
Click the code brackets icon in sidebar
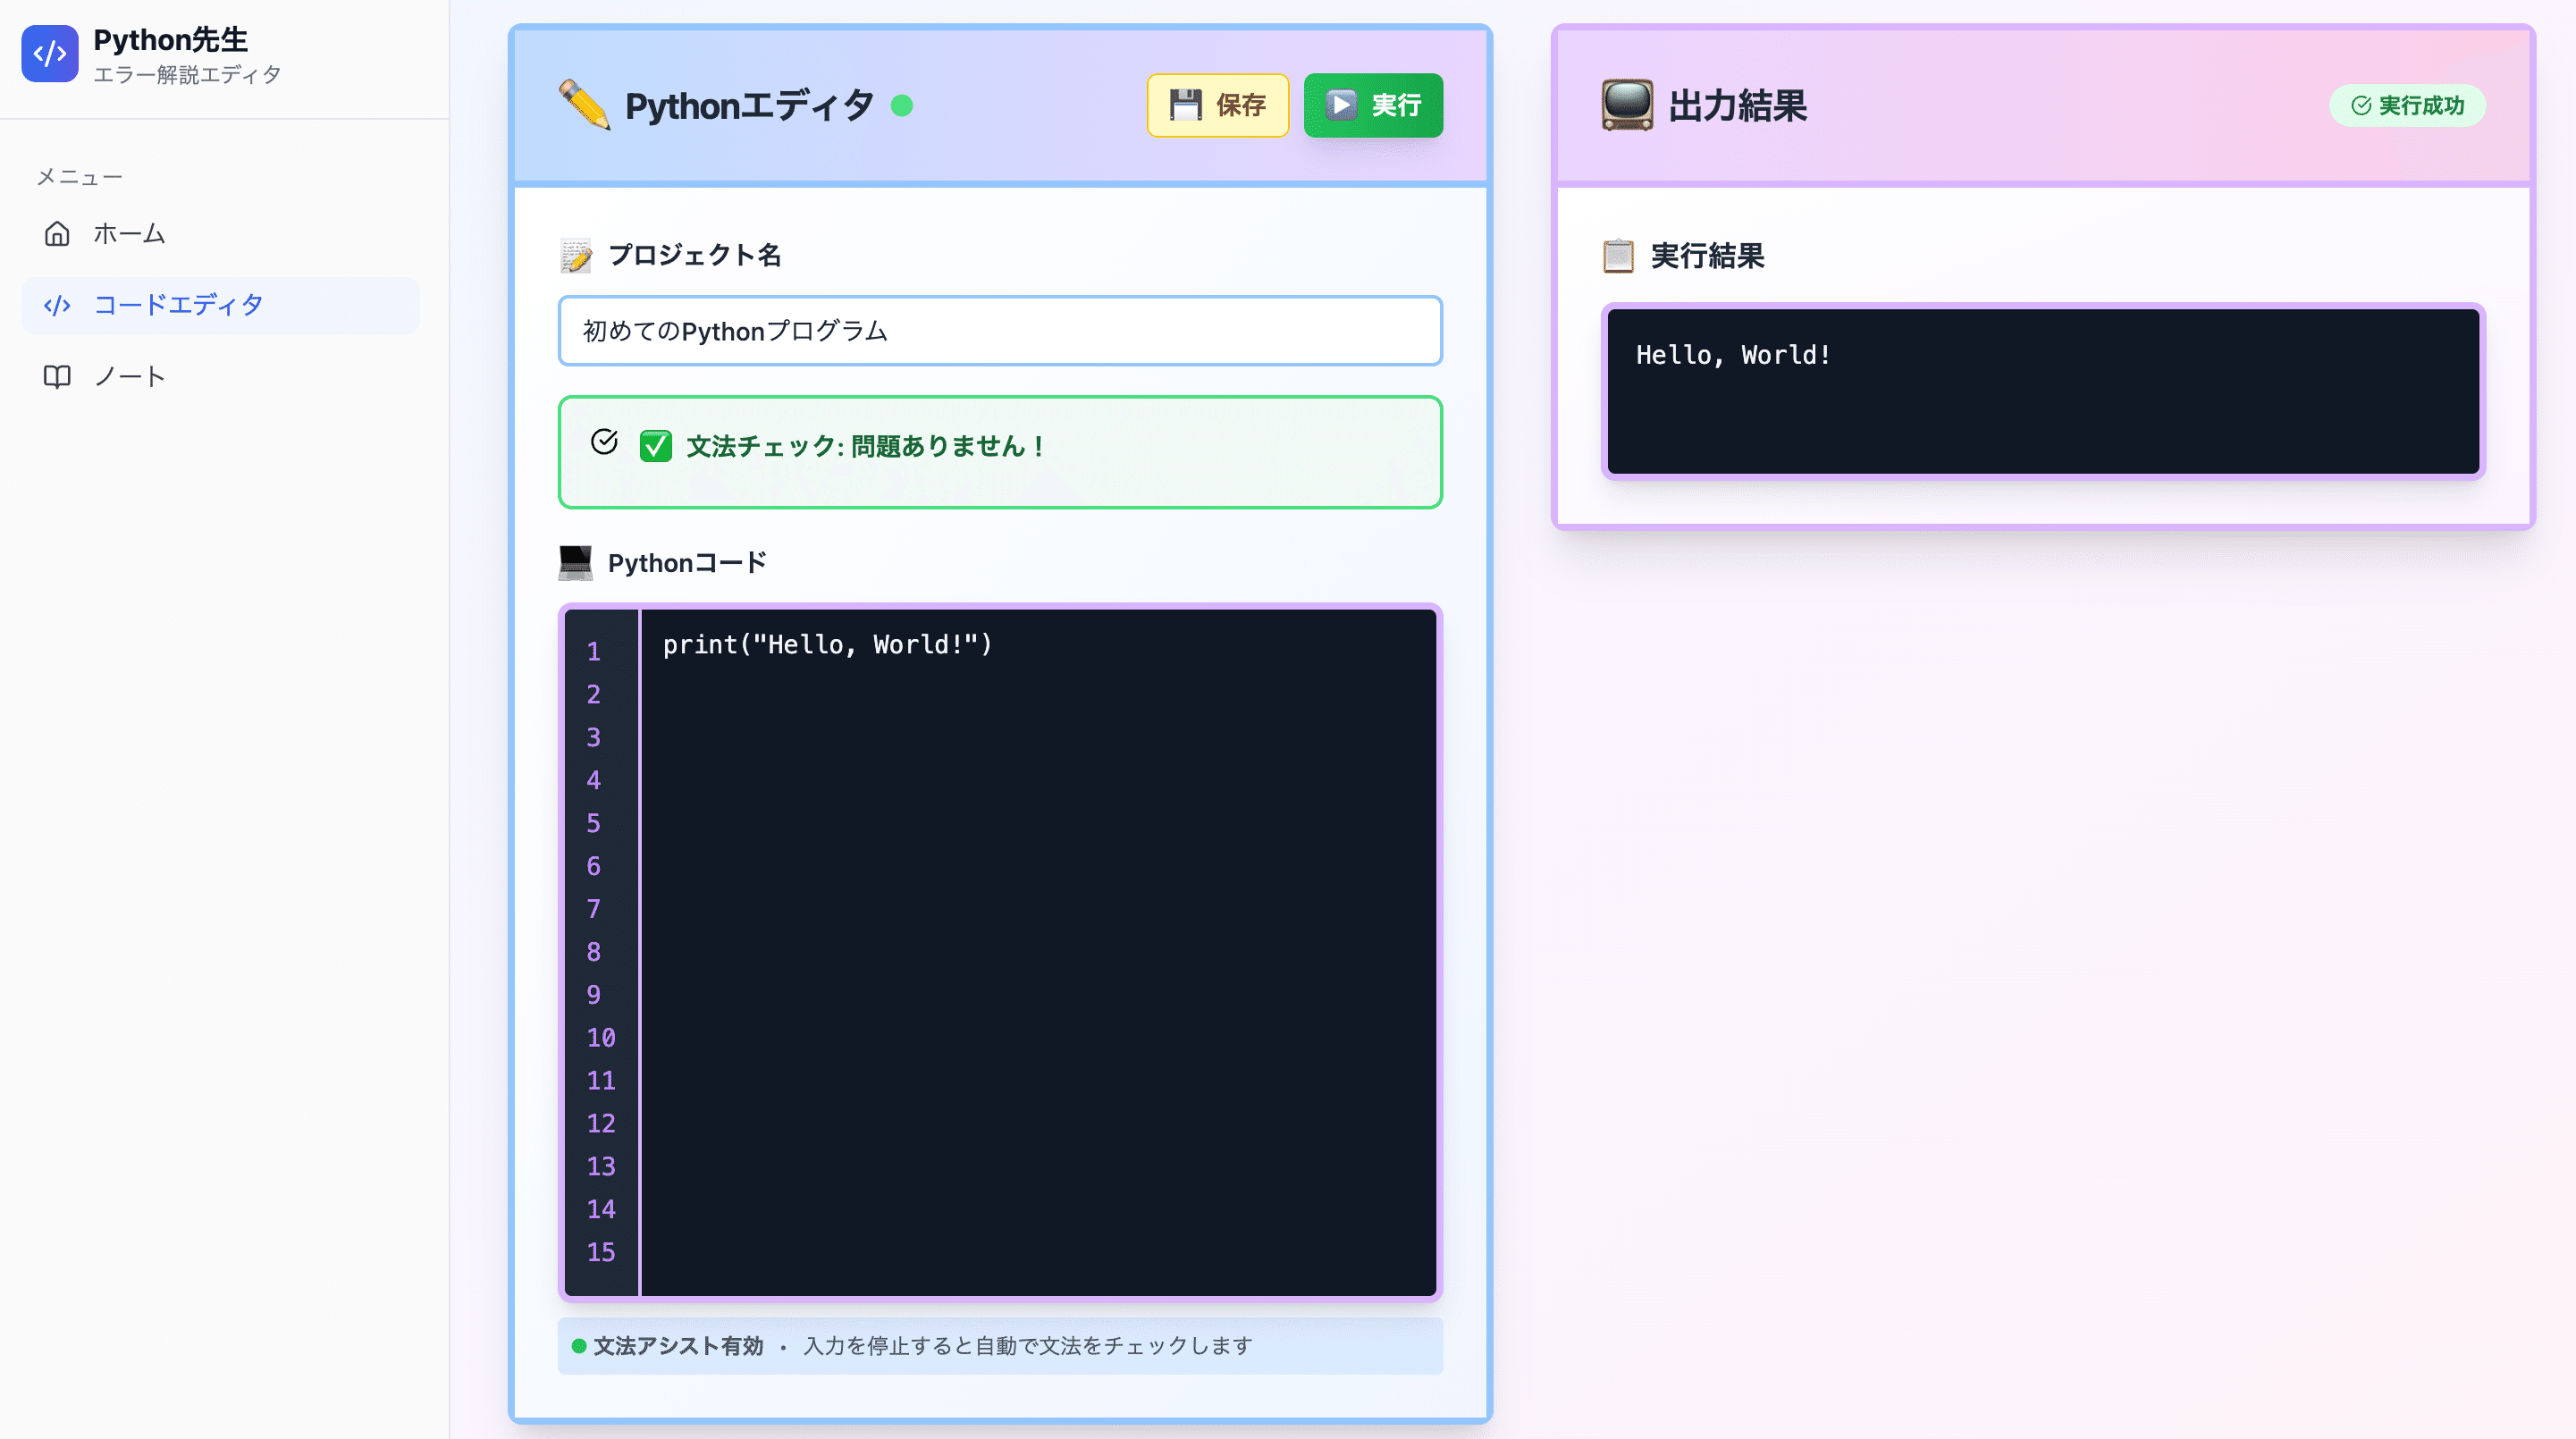click(57, 305)
